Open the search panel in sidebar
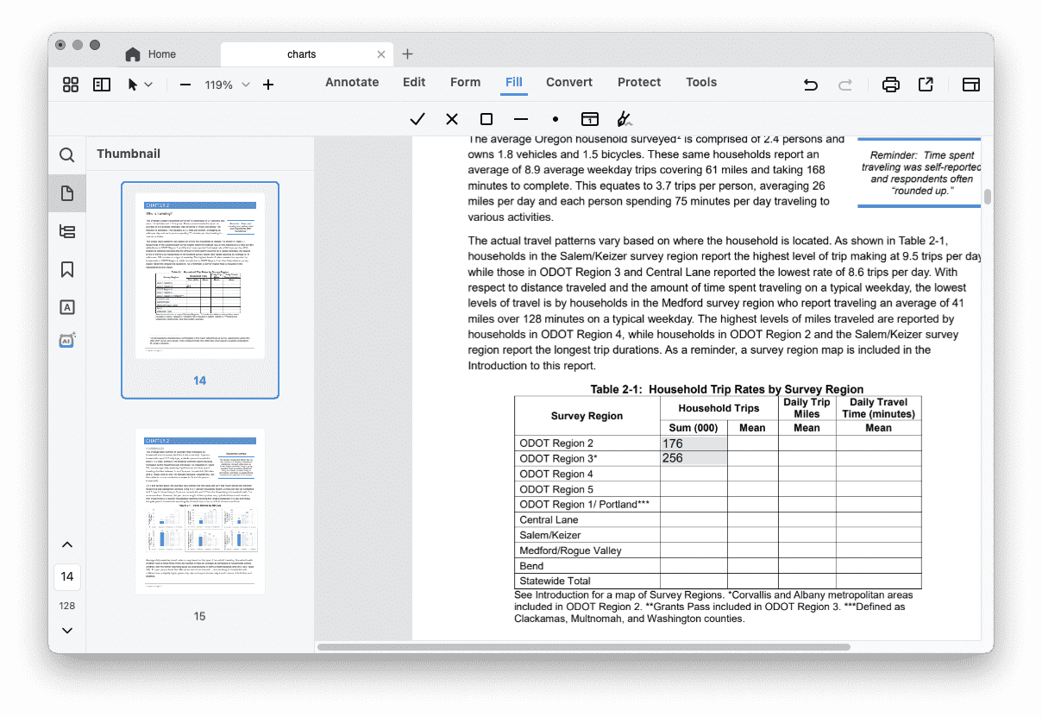 click(66, 155)
